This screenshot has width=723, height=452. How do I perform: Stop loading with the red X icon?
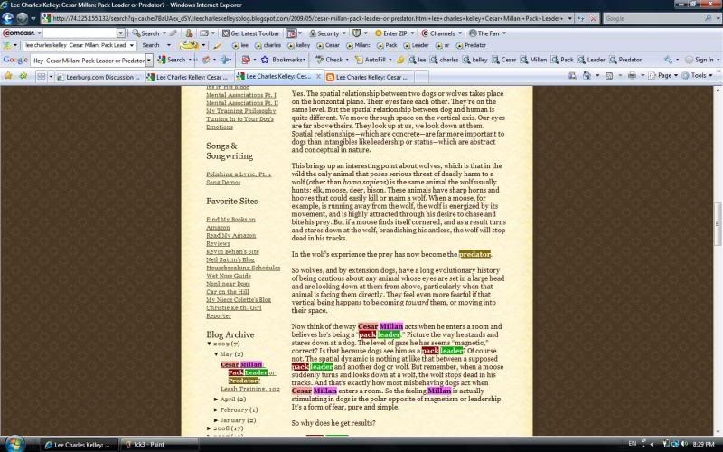[594, 18]
